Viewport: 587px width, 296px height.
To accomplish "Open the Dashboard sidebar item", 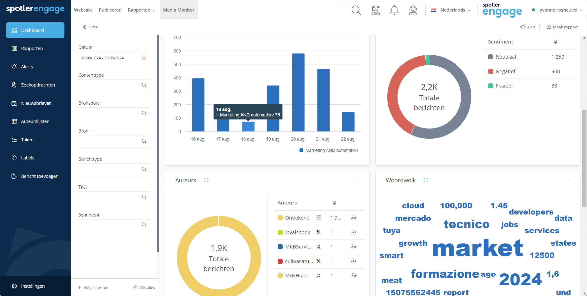I will [x=35, y=30].
